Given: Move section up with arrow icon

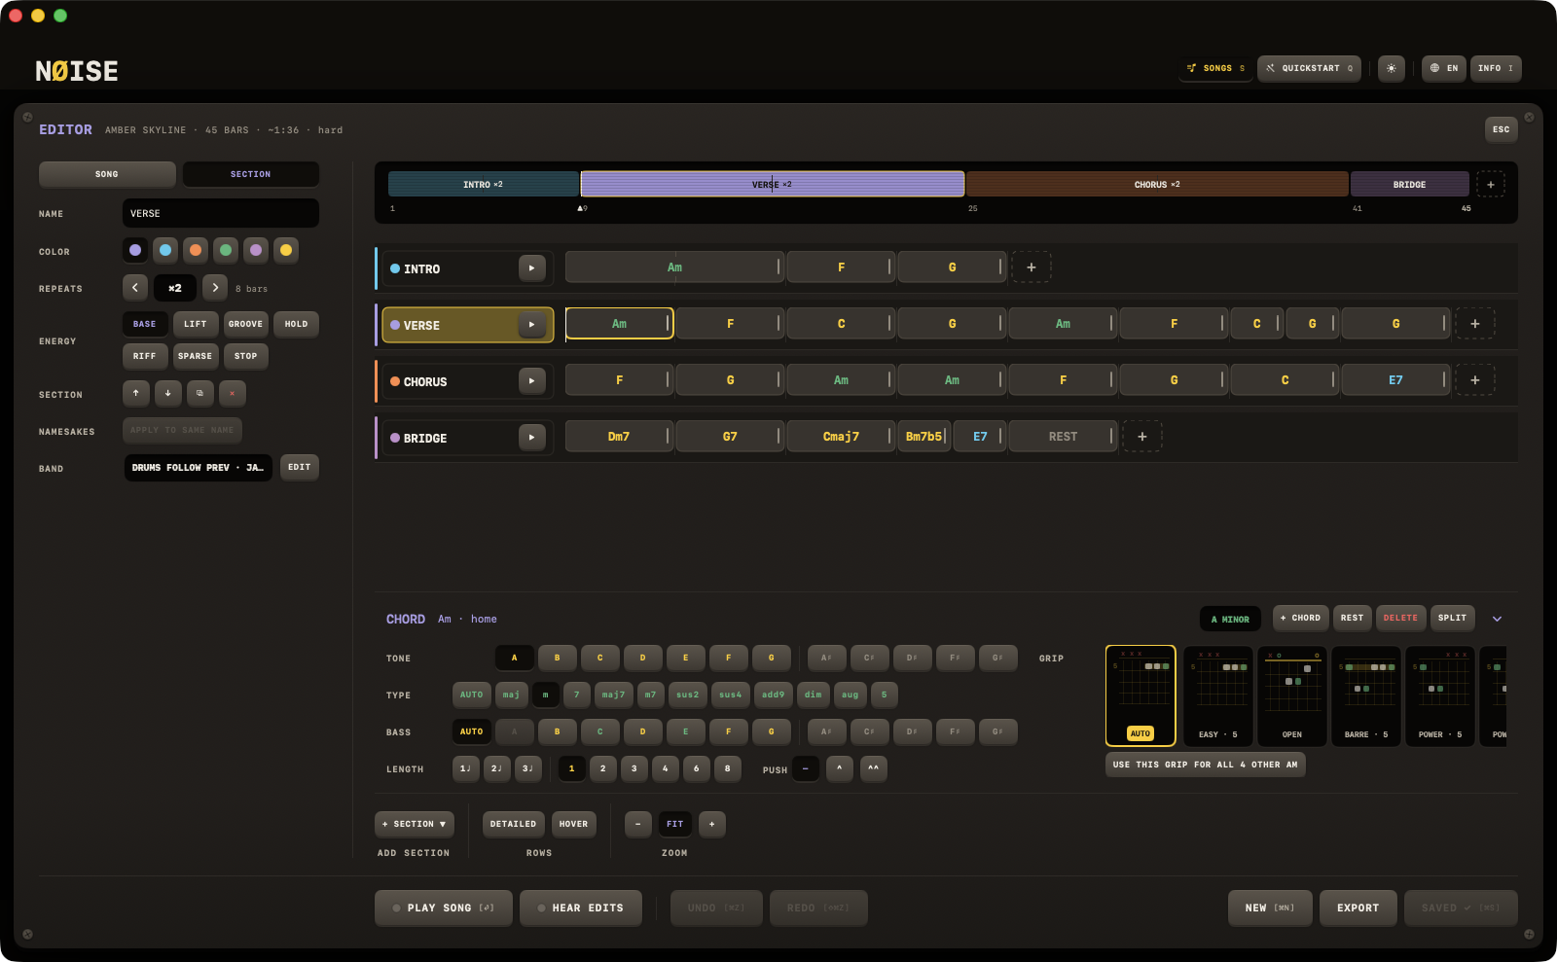Looking at the screenshot, I should [136, 393].
